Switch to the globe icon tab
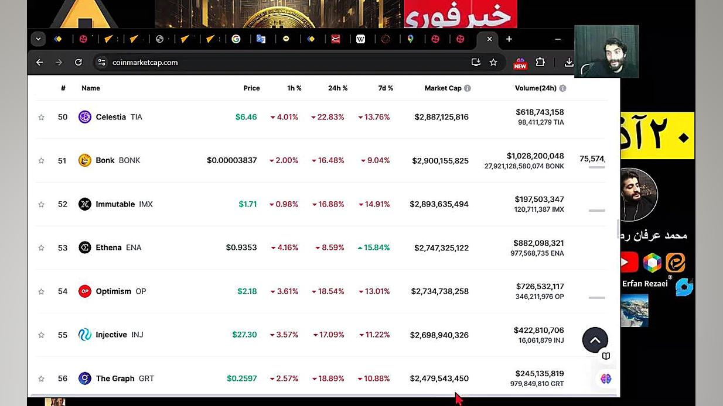 159,39
